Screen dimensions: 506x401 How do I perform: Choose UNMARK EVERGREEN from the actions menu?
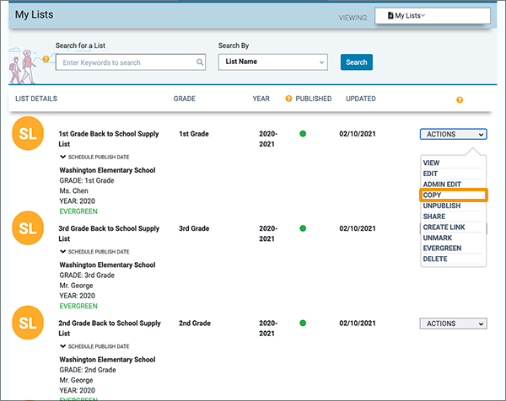click(442, 243)
